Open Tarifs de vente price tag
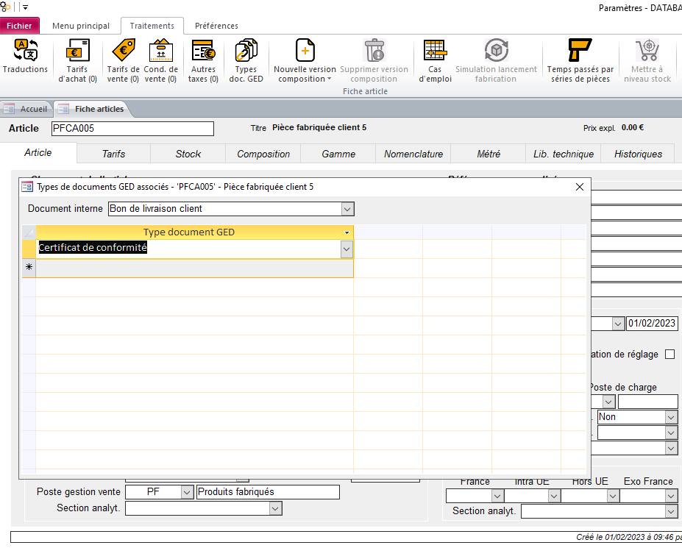This screenshot has height=548, width=682. 123,51
